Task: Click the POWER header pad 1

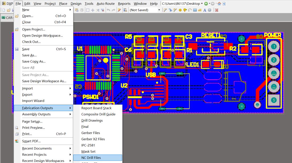Action: click(x=274, y=46)
